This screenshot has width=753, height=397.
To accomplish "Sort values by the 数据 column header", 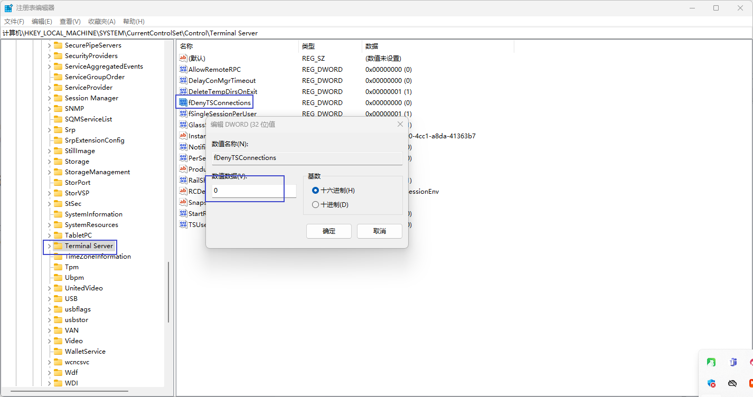I will [x=438, y=46].
